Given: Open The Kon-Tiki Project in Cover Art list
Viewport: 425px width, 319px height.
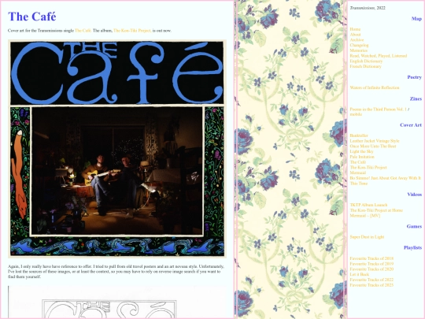Looking at the screenshot, I should pos(368,167).
